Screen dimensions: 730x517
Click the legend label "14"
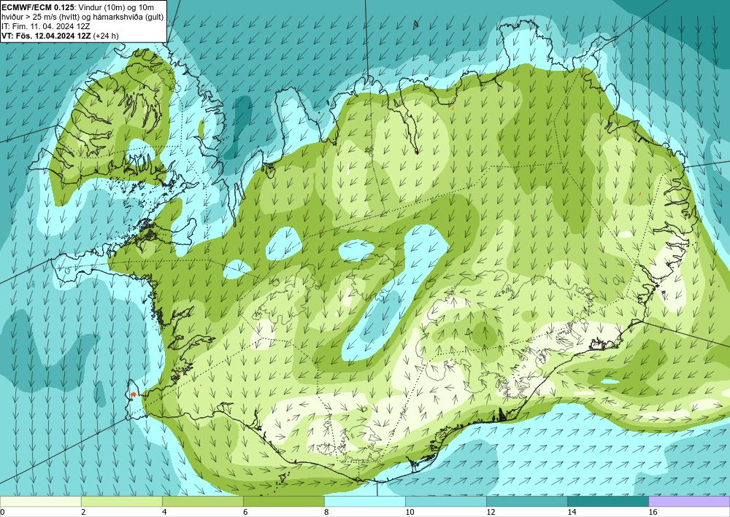572,513
